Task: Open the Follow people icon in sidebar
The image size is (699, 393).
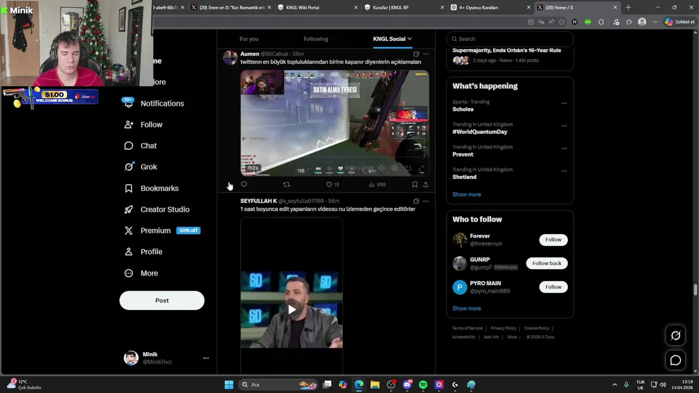Action: coord(128,124)
